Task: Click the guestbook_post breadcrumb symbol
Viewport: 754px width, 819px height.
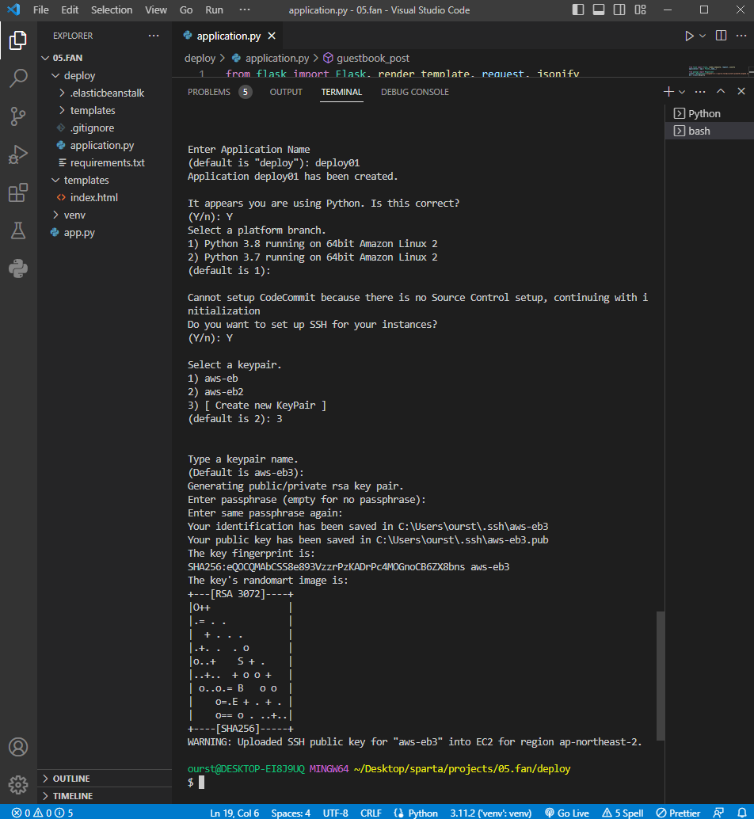Action: coord(367,58)
